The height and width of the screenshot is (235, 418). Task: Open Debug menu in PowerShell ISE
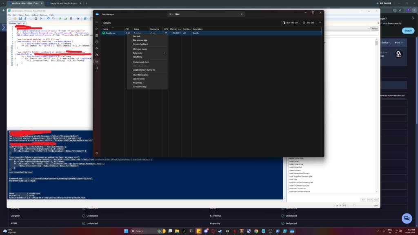point(35,15)
